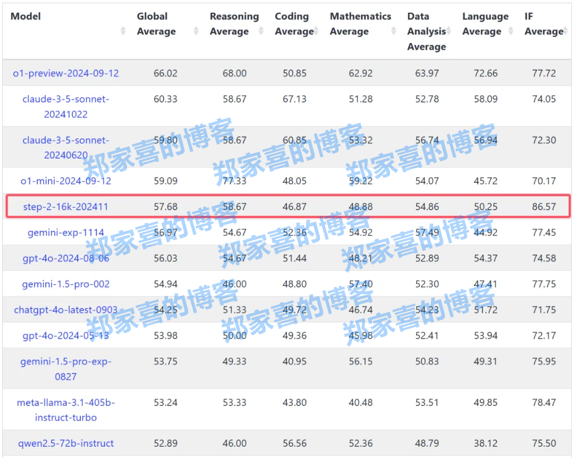The width and height of the screenshot is (574, 458).
Task: Click Language Average sort arrows icon
Action: click(511, 31)
